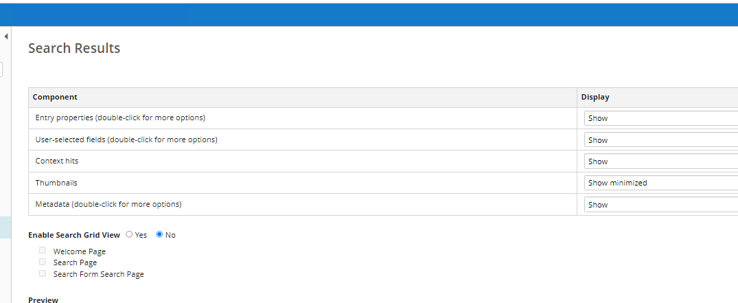Open the Metadata display dropdown

pos(660,205)
